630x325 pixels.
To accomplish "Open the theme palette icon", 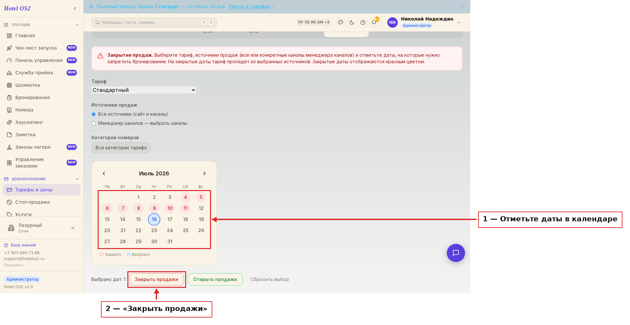I will 341,22.
